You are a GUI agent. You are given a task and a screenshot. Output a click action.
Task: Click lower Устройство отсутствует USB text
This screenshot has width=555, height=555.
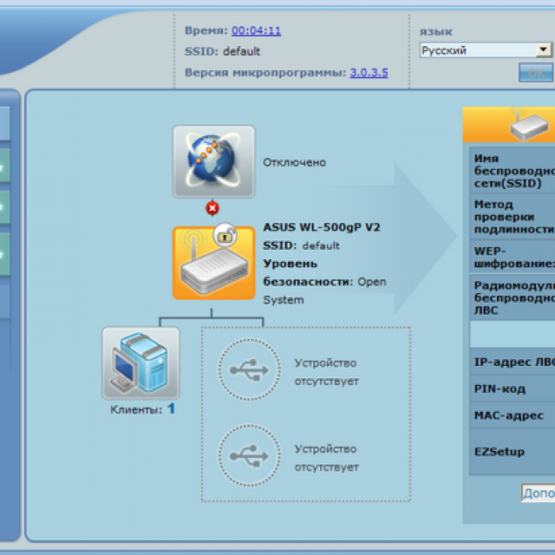326,458
